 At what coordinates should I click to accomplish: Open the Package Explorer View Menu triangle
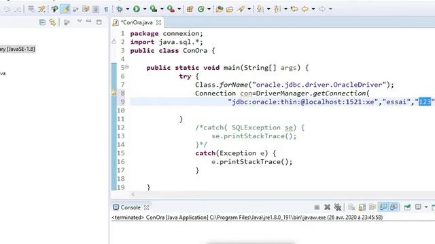[x=80, y=21]
